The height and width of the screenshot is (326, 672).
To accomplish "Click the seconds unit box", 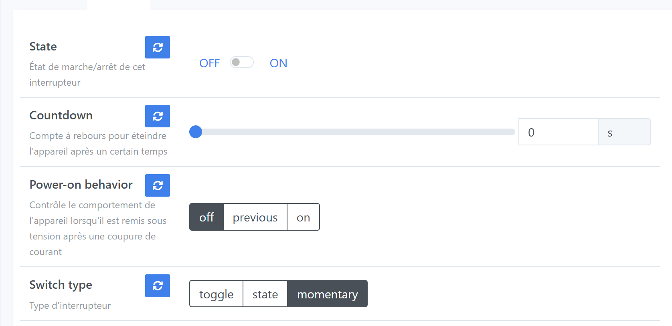I will coord(624,132).
